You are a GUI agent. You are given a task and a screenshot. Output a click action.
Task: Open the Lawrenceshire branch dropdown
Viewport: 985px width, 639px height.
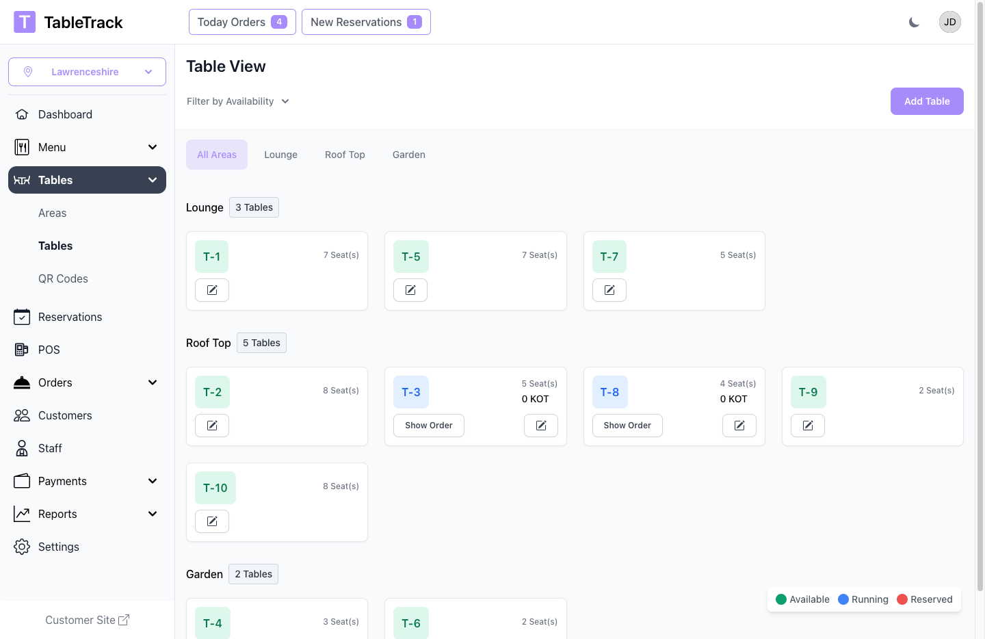pos(87,72)
